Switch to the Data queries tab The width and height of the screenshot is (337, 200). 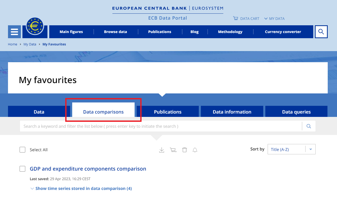pyautogui.click(x=296, y=112)
